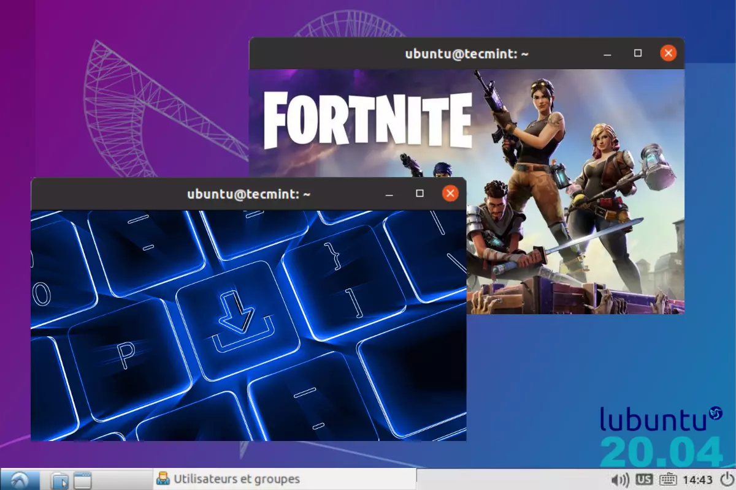Close the blue keyboard image window
Image resolution: width=736 pixels, height=490 pixels.
(x=450, y=194)
